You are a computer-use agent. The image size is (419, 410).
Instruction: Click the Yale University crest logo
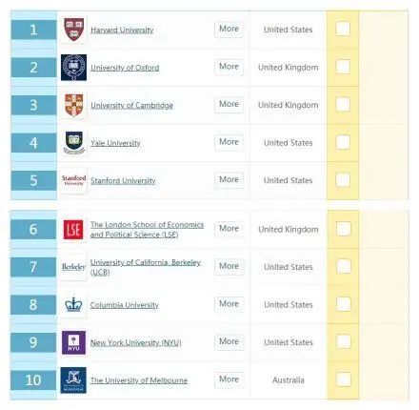pyautogui.click(x=73, y=143)
